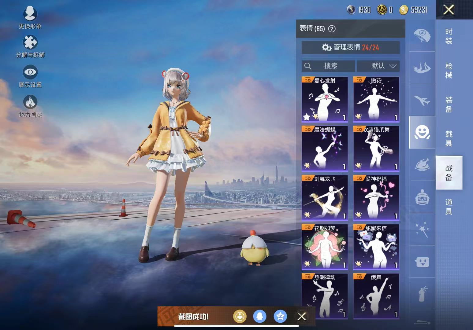Image resolution: width=473 pixels, height=330 pixels.
Task: Switch to 战备 tab
Action: [x=449, y=173]
